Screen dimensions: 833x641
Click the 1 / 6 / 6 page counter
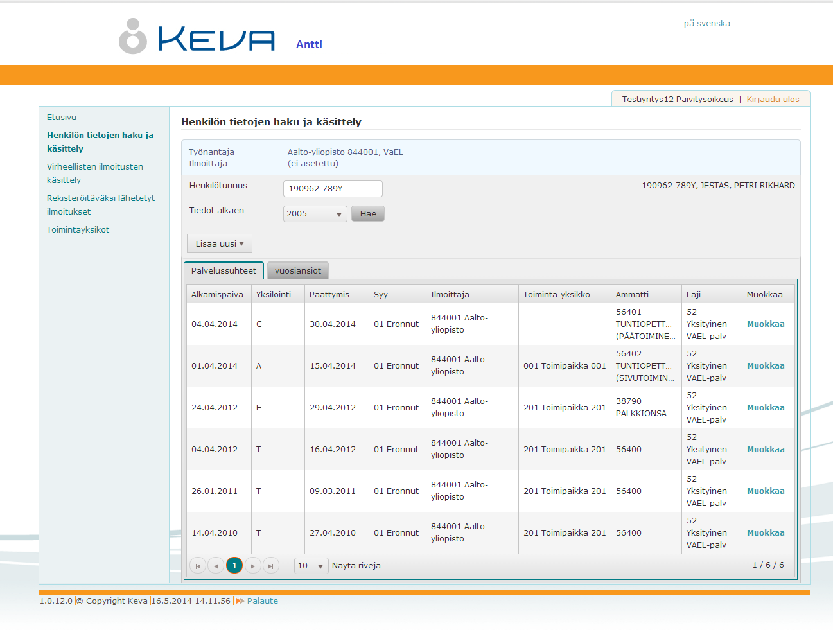tap(768, 565)
